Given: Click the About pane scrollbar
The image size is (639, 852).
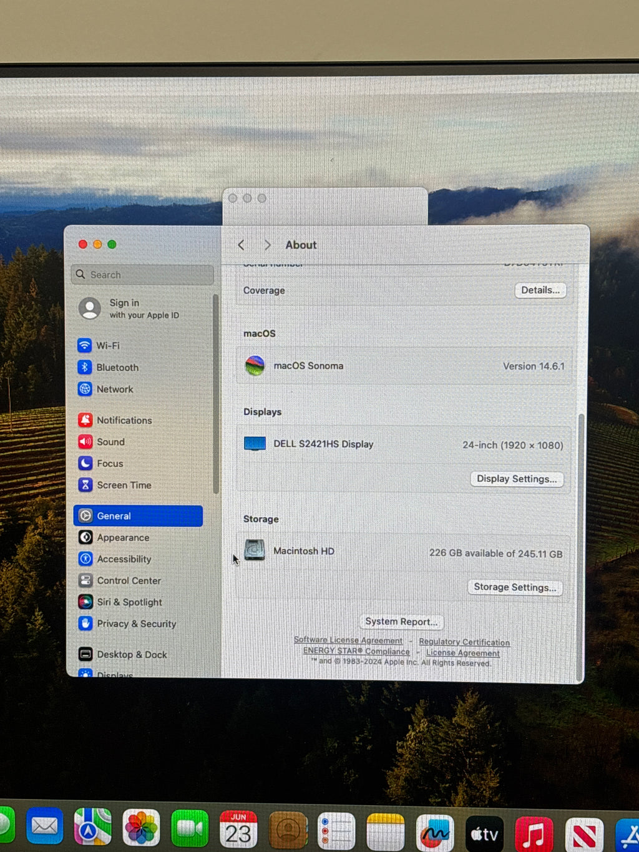Looking at the screenshot, I should tap(582, 546).
